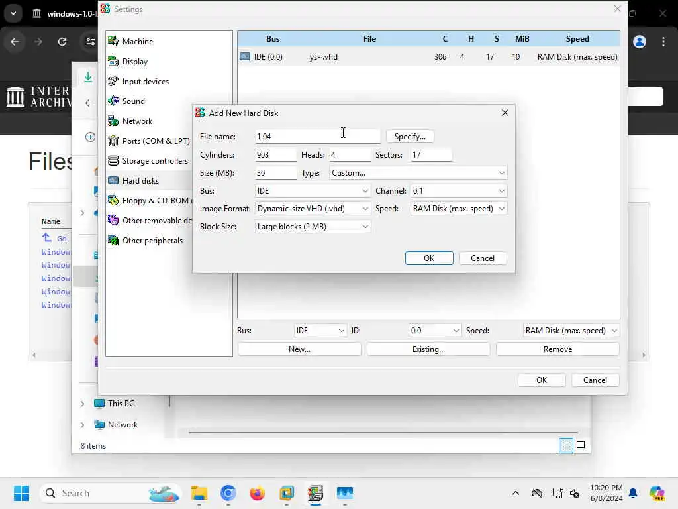Expand Network in File Explorer tree
The height and width of the screenshot is (509, 678).
pos(83,425)
